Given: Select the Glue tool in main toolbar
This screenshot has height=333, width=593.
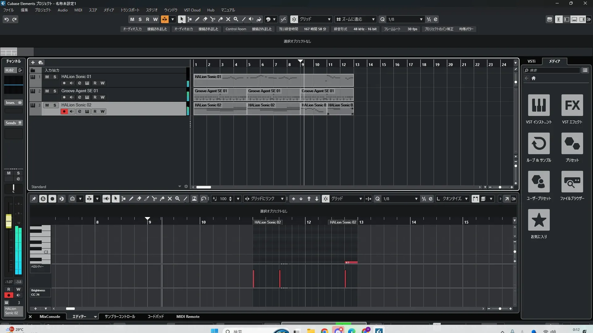Looking at the screenshot, I should 220,19.
